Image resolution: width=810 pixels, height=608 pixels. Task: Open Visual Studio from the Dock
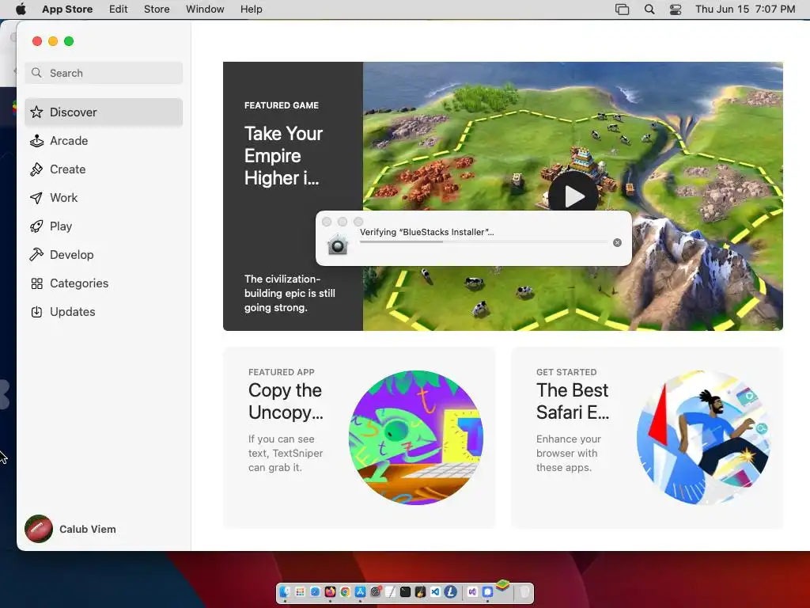point(472,591)
